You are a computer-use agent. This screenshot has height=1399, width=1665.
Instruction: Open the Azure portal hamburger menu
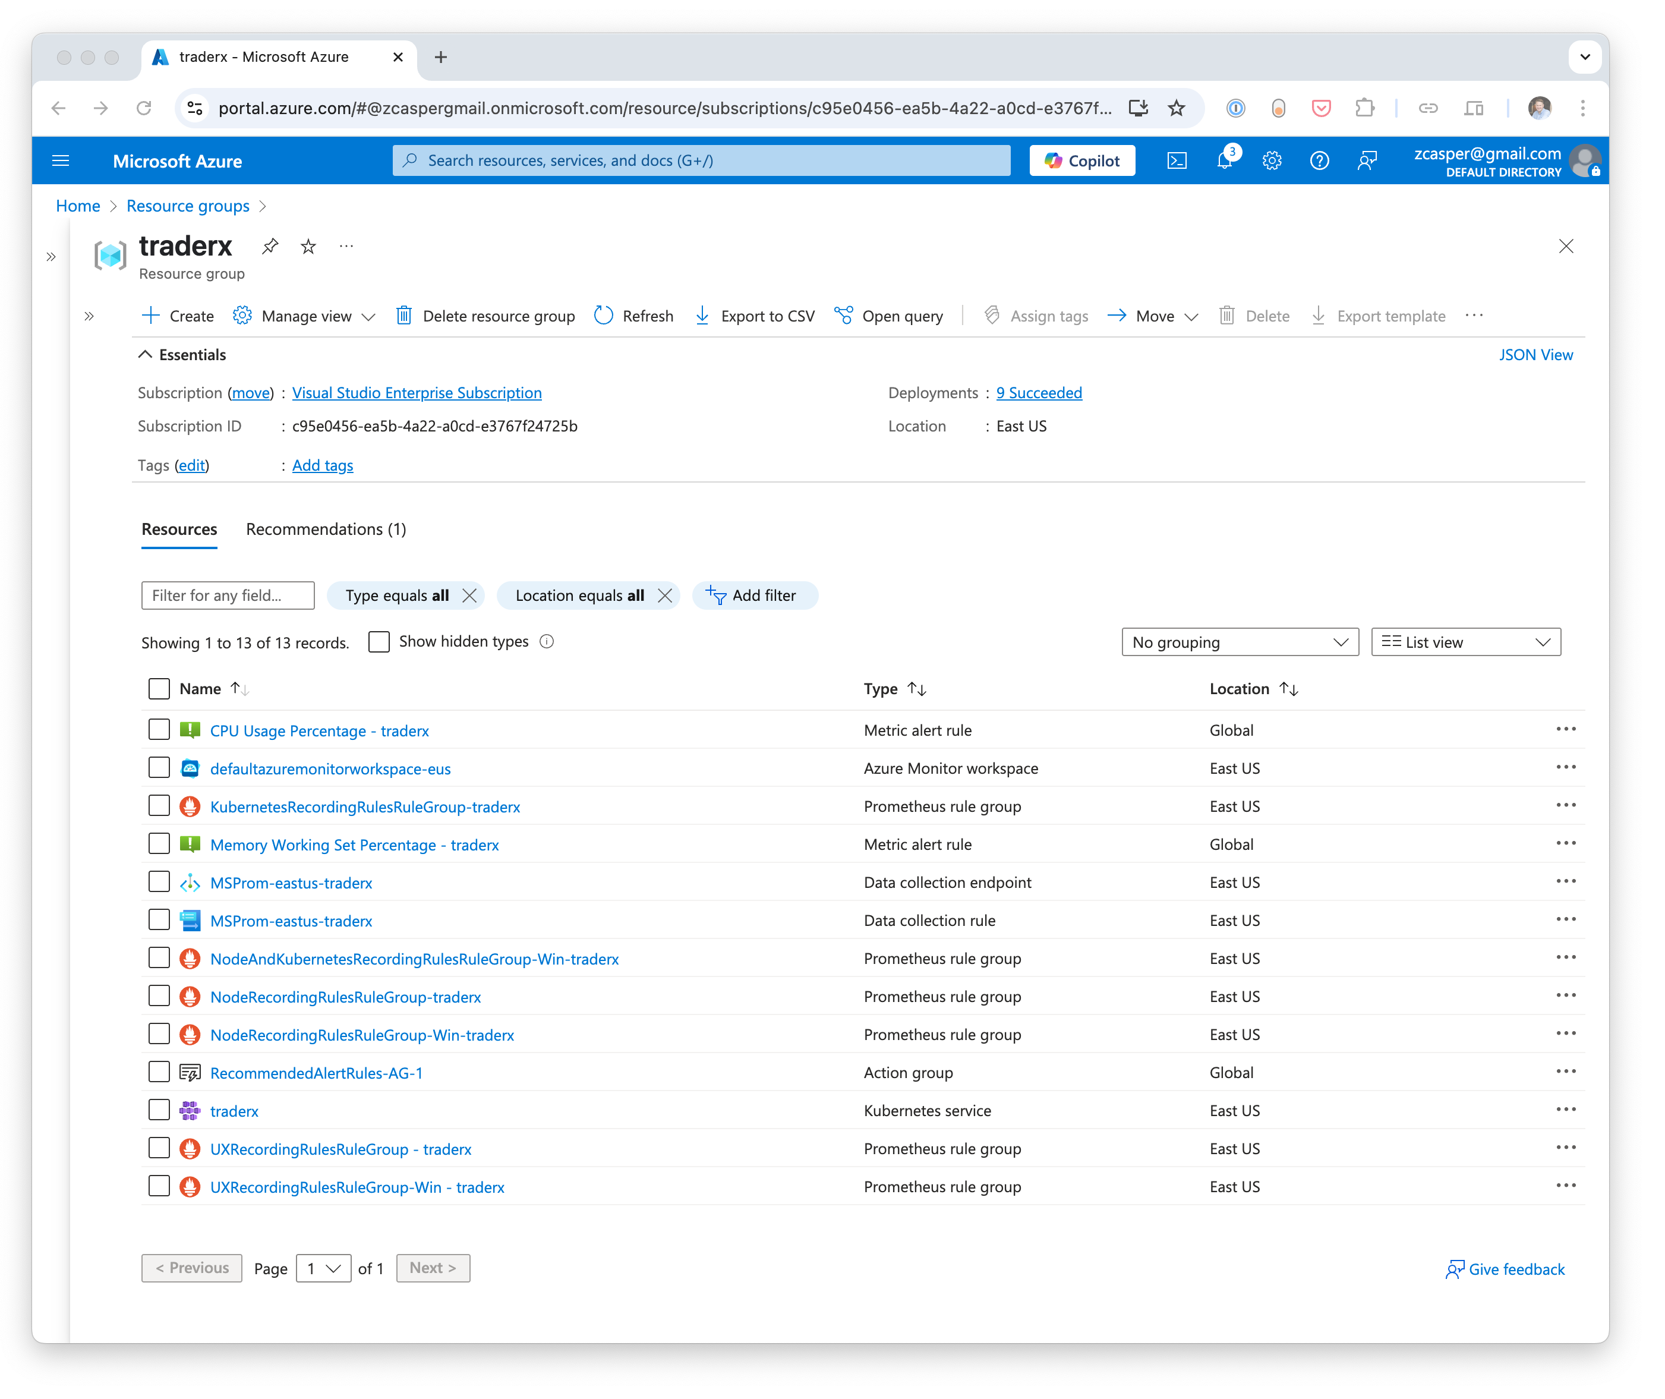coord(60,161)
